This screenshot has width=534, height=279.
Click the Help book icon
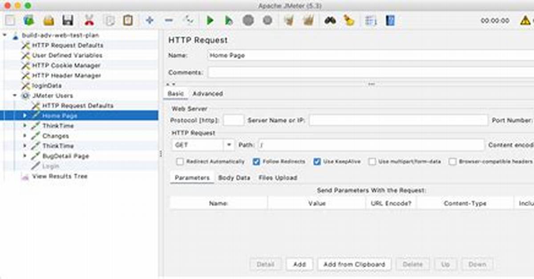pyautogui.click(x=390, y=20)
